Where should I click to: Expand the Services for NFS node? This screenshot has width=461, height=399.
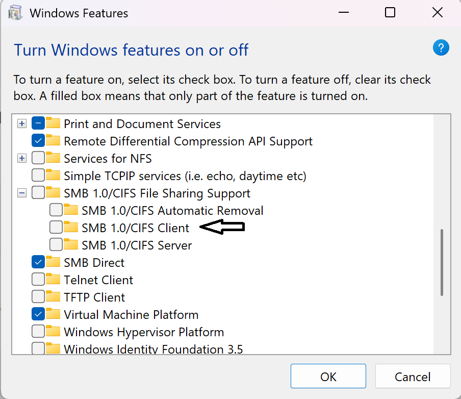point(21,158)
